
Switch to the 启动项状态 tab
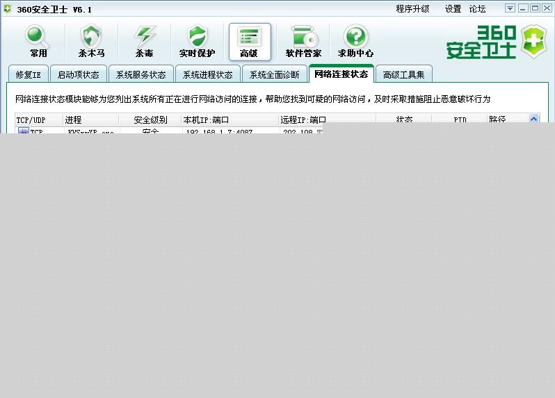[78, 74]
